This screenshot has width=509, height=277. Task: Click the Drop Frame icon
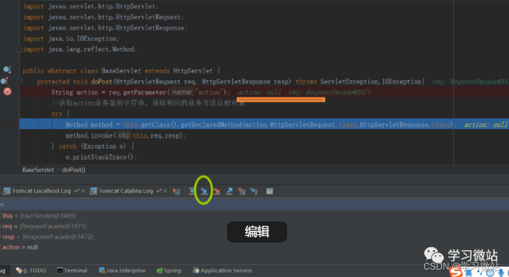click(x=241, y=191)
